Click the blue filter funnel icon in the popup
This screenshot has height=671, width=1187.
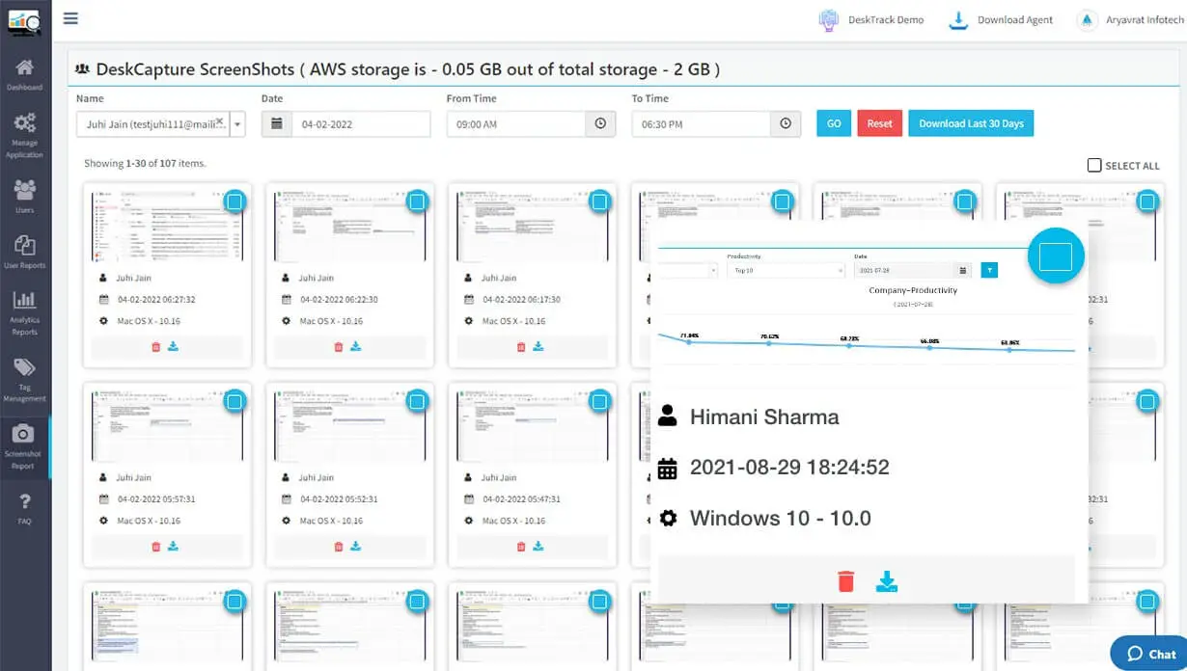(x=988, y=270)
